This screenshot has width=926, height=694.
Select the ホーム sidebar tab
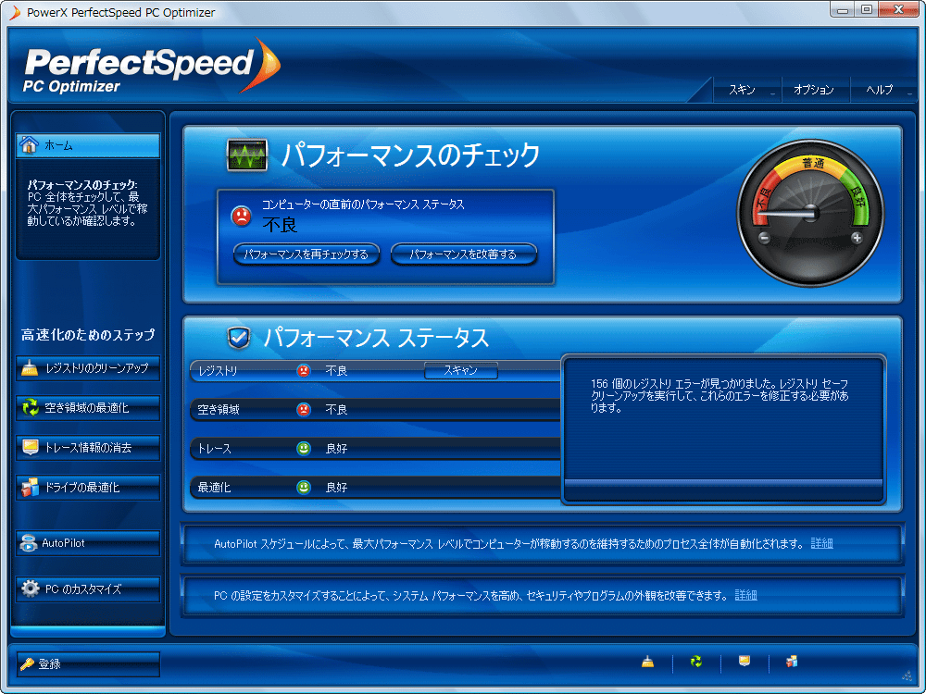coord(88,145)
